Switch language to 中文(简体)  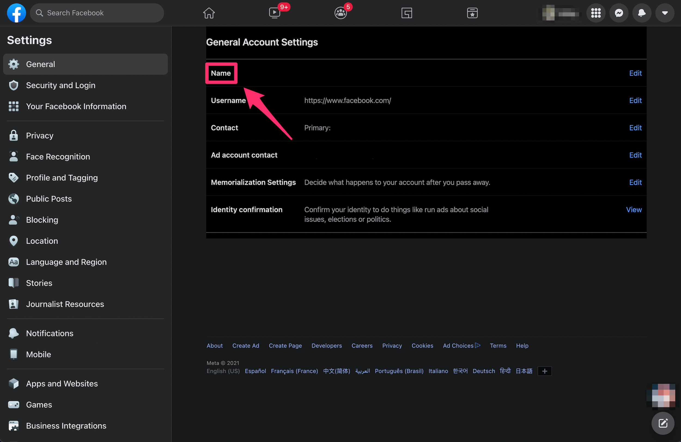point(336,371)
